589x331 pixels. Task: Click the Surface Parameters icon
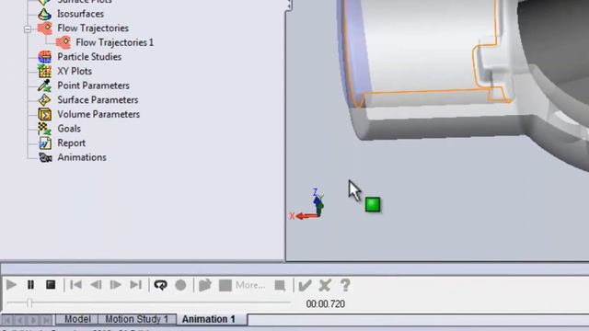click(44, 100)
